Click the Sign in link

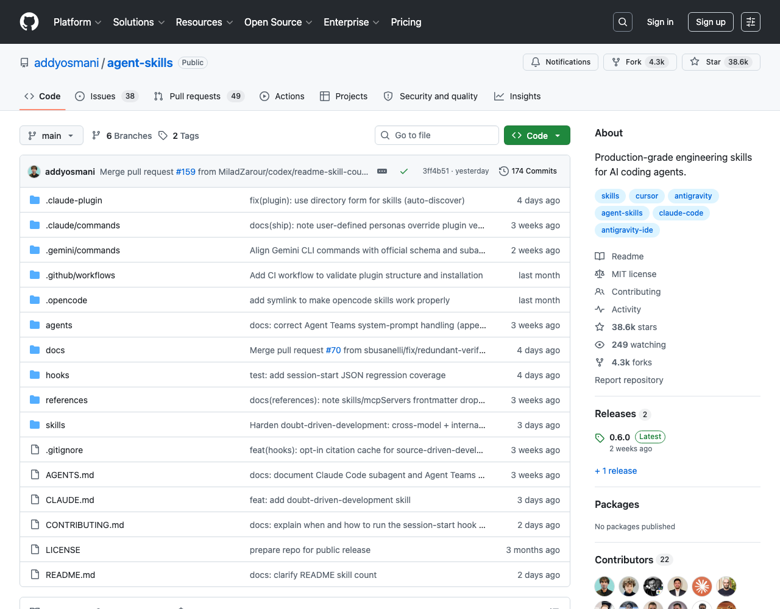pos(660,22)
